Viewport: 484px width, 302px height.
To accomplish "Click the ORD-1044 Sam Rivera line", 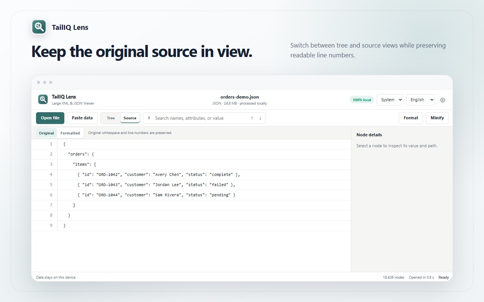I will point(191,195).
